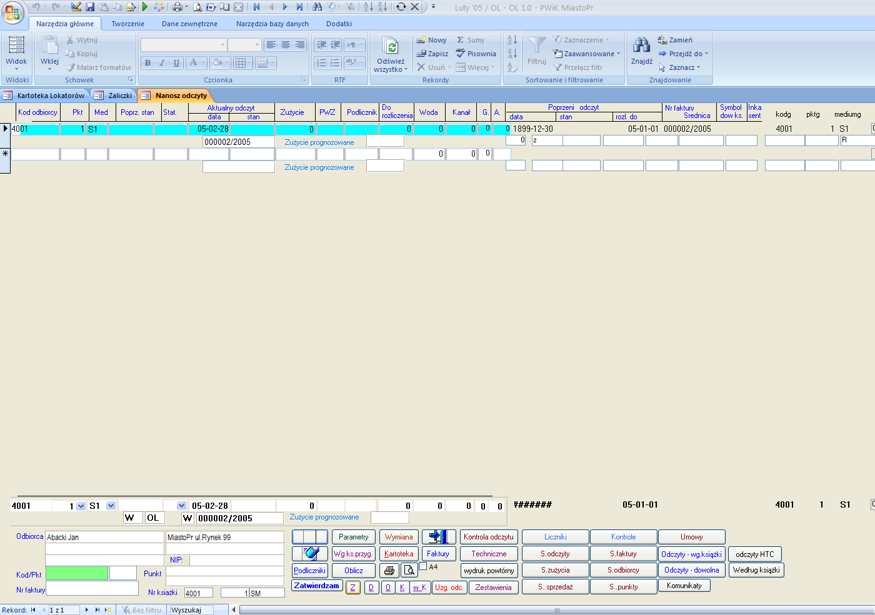Click the undo arrow in quick access toolbar
The image size is (875, 615).
click(36, 7)
